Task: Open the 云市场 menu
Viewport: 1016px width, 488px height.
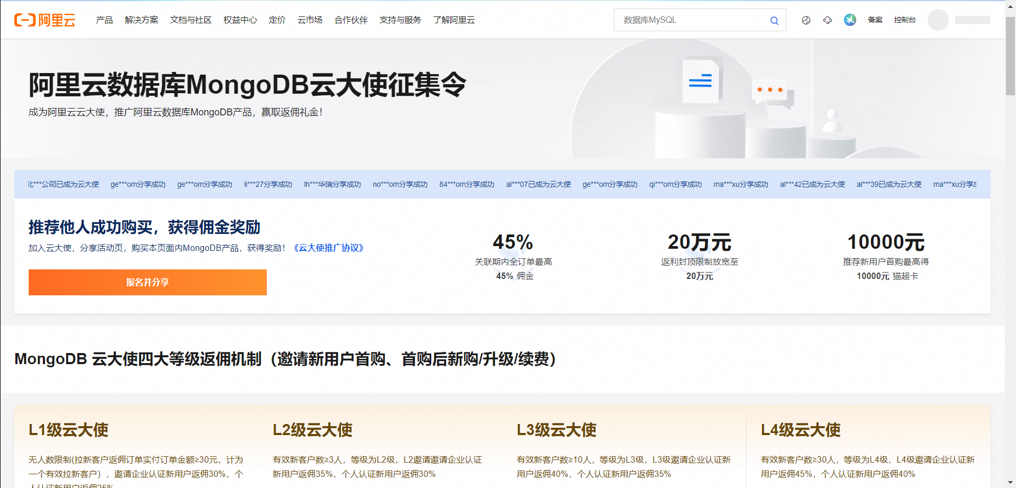Action: pyautogui.click(x=310, y=20)
